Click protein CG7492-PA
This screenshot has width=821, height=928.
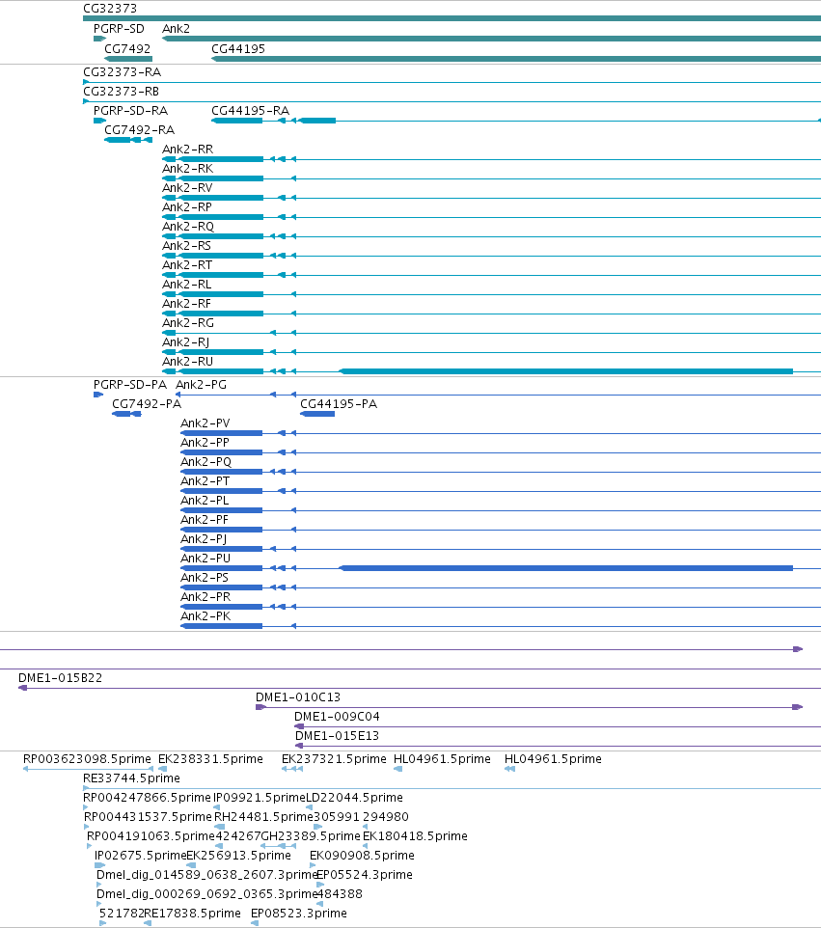click(147, 403)
